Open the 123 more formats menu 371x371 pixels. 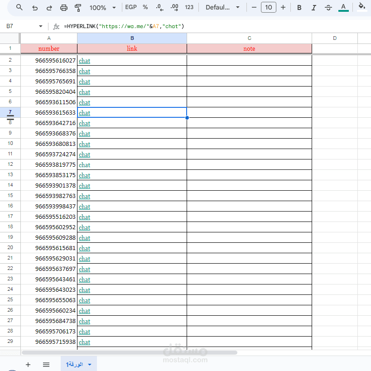189,7
